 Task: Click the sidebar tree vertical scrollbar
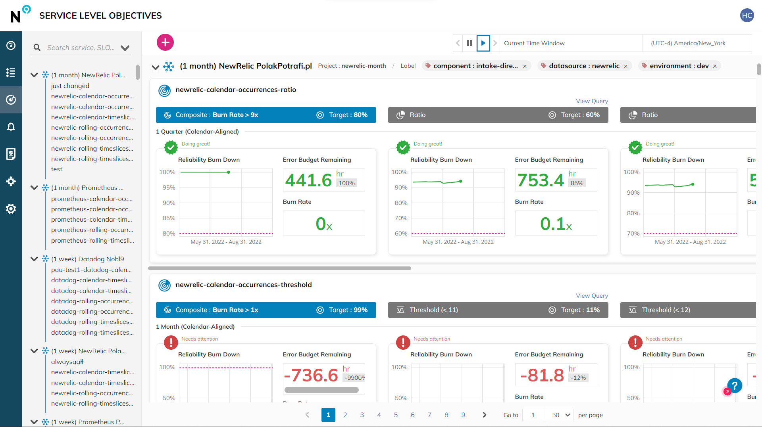(x=138, y=72)
